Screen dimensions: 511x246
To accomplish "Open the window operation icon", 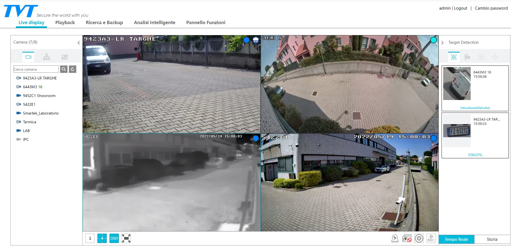I will [467, 57].
